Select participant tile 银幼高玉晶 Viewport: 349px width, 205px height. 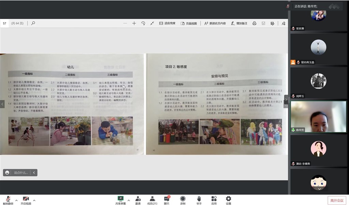319,49
